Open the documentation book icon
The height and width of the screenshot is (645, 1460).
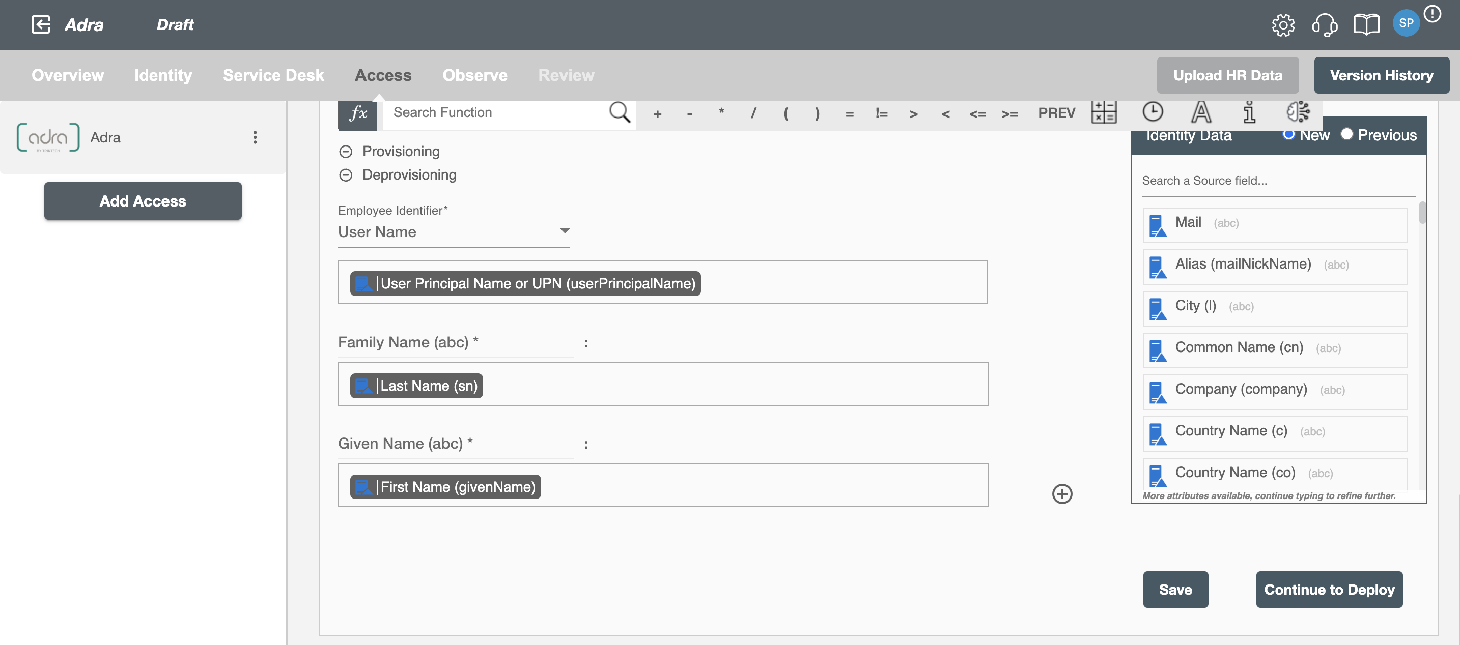1366,25
